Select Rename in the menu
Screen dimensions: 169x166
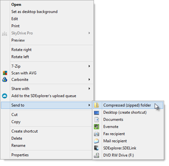pyautogui.click(x=47, y=146)
